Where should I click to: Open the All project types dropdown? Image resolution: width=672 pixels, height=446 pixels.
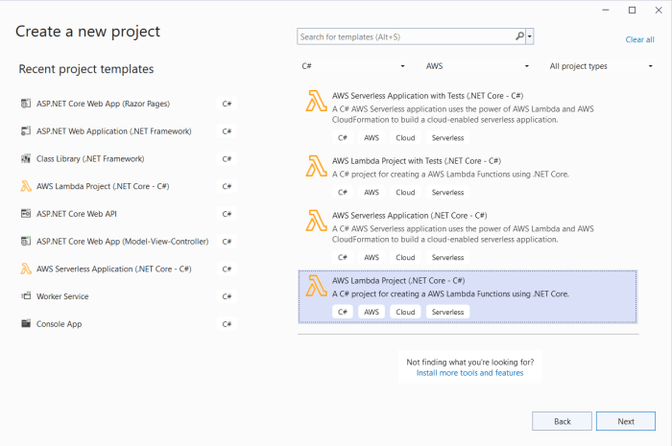click(x=601, y=66)
